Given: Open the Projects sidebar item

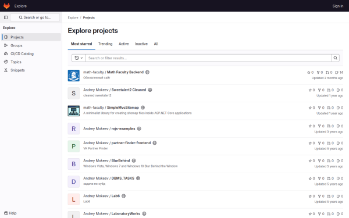Looking at the screenshot, I should pyautogui.click(x=31, y=37).
